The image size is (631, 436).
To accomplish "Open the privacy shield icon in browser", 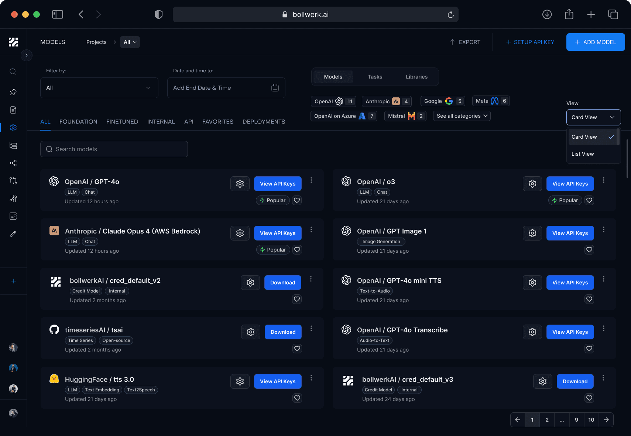I will 158,14.
